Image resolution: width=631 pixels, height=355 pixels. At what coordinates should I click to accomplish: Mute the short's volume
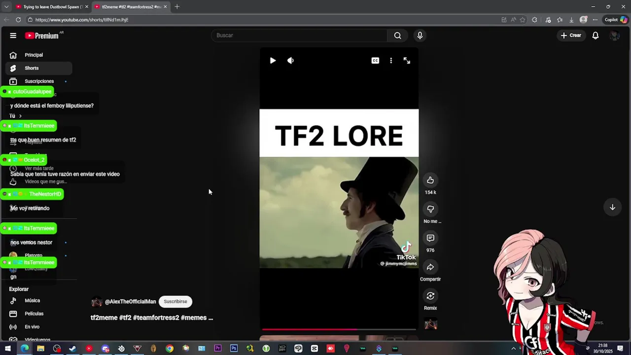pyautogui.click(x=290, y=61)
